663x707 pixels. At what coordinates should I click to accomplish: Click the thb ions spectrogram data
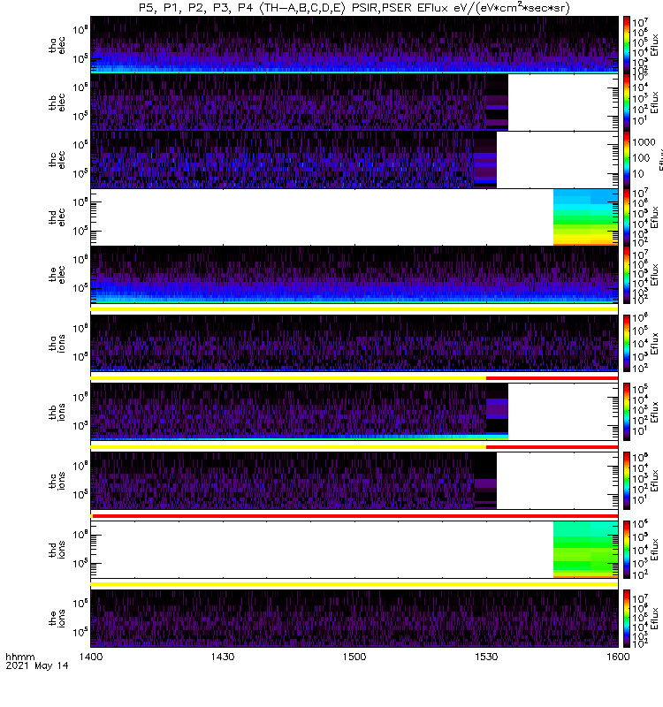(300, 412)
